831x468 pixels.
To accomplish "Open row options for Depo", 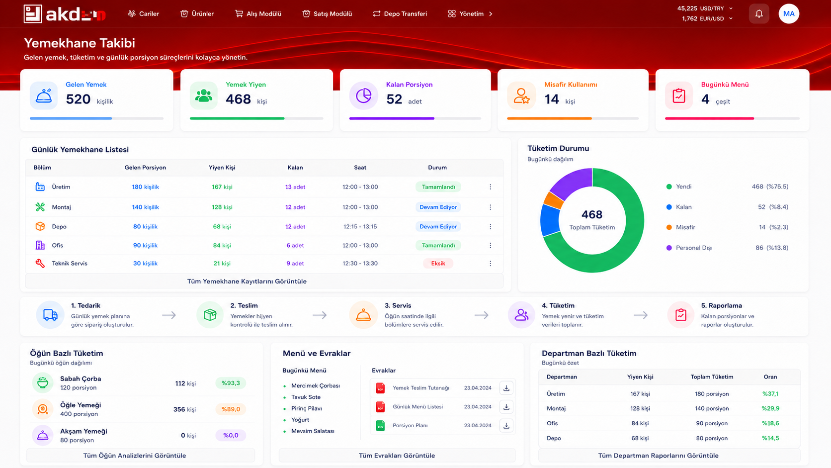I will (x=491, y=226).
